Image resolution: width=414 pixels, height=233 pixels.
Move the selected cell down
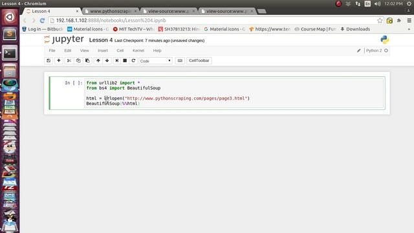point(107,60)
